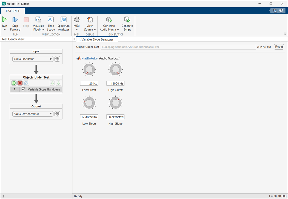Click the Reset button

[x=279, y=47]
